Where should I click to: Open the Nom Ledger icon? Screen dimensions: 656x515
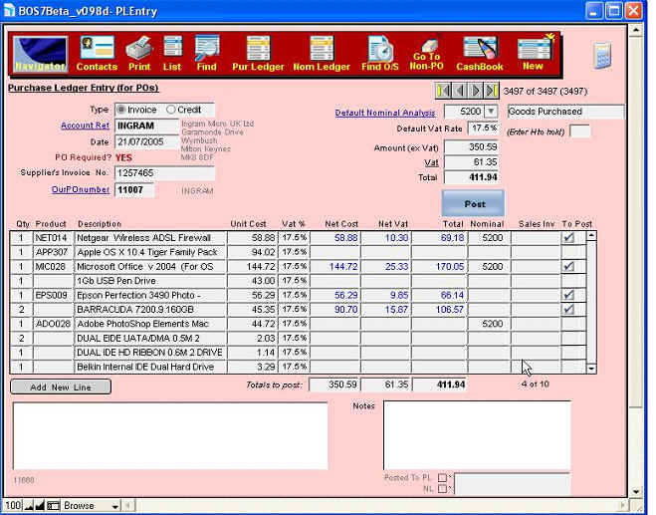coord(322,55)
